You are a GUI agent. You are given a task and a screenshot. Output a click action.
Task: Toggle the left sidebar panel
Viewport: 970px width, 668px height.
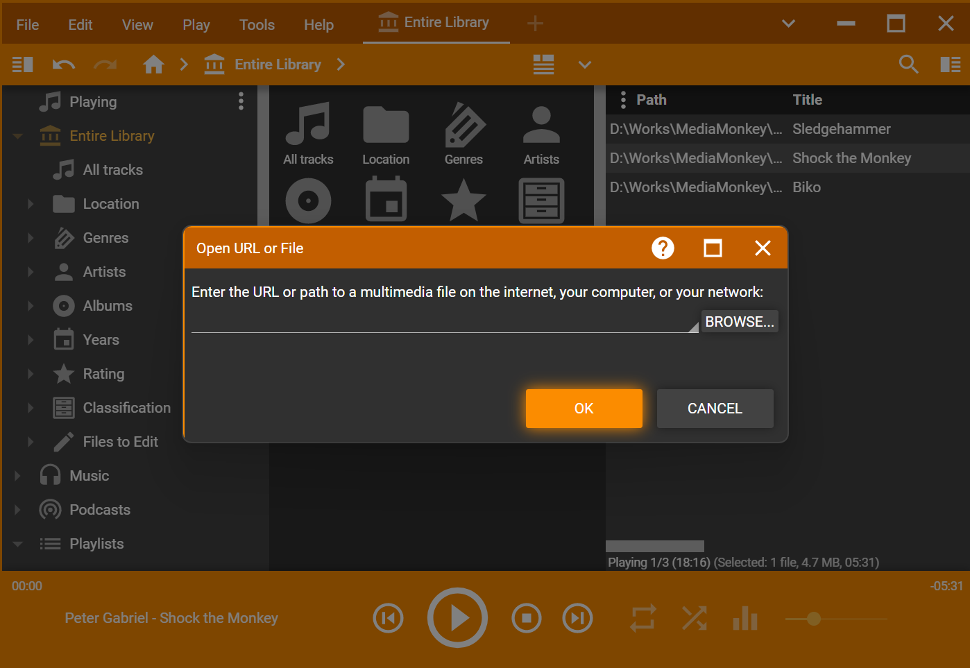pyautogui.click(x=23, y=65)
